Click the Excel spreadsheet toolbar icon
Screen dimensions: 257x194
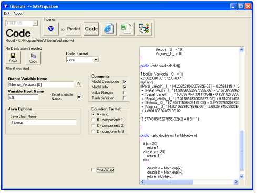tap(127, 29)
